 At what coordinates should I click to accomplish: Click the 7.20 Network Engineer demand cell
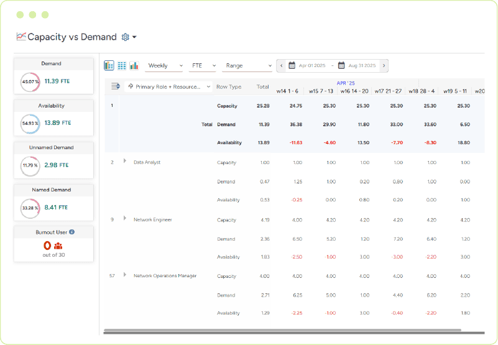[398, 239]
